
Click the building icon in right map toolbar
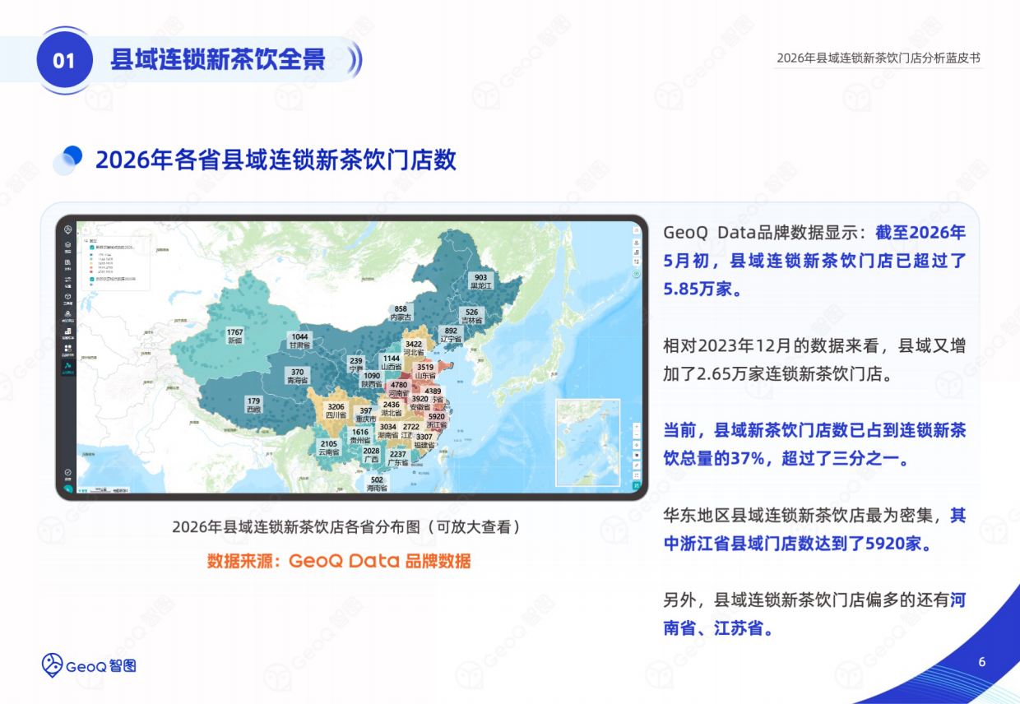coord(637,252)
